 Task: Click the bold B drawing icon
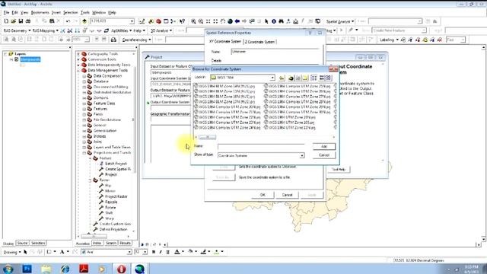tap(154, 252)
